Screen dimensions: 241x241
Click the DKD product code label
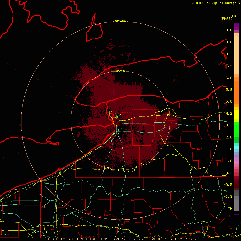point(235,16)
